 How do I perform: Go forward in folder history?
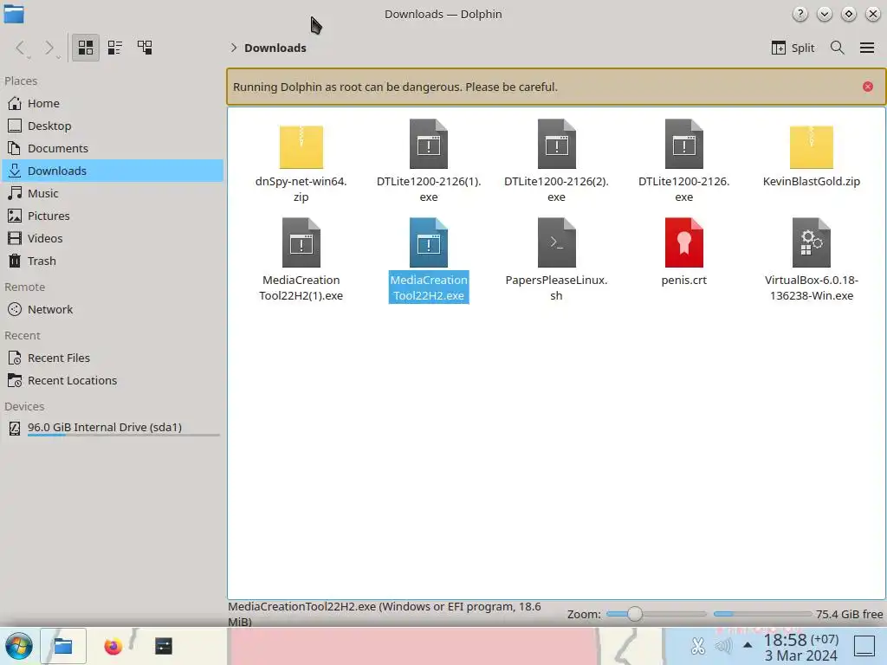tap(49, 48)
